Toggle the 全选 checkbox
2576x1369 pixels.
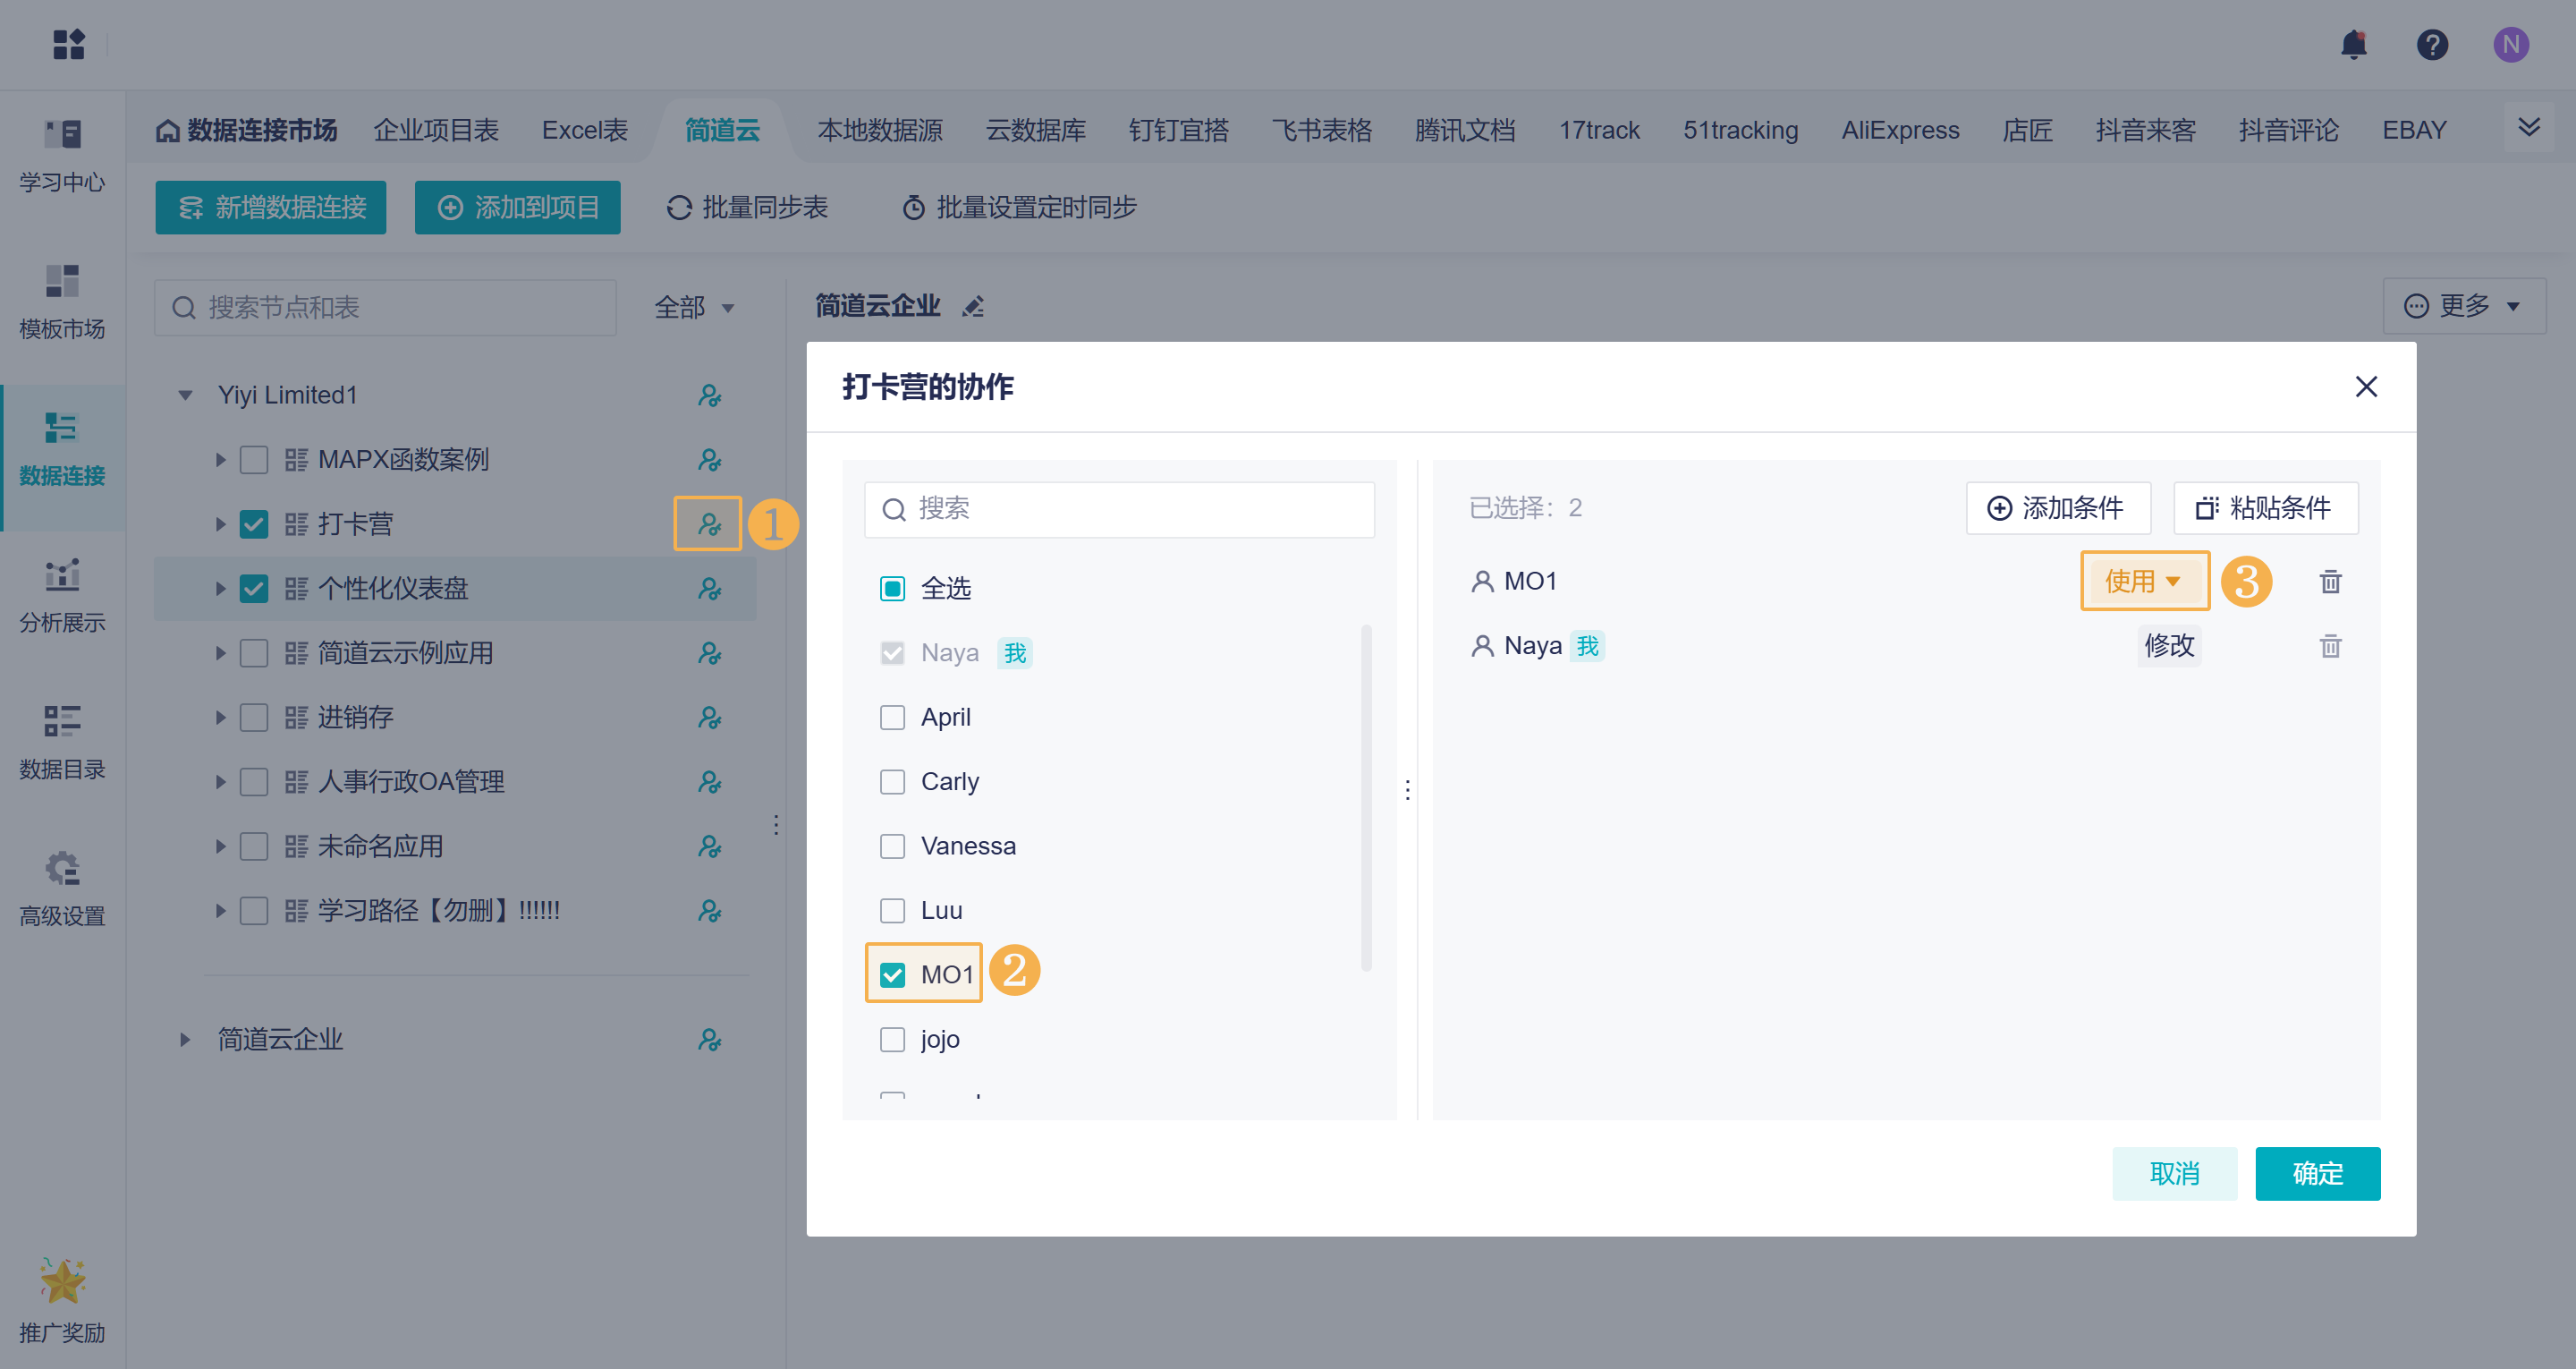(892, 589)
